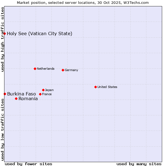The height and width of the screenshot is (166, 166).
Task: Click the red dot next to Japan
Action: 43,90
